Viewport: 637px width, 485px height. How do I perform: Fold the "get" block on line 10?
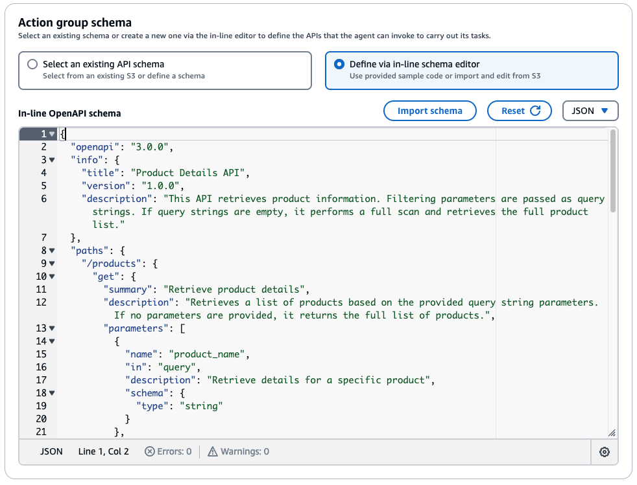(52, 276)
